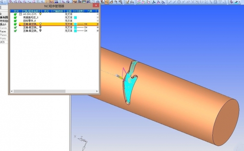Open the dropdown arrow at the toolbar's right end
Image resolution: width=244 pixels, height=151 pixels.
[x=240, y=2]
